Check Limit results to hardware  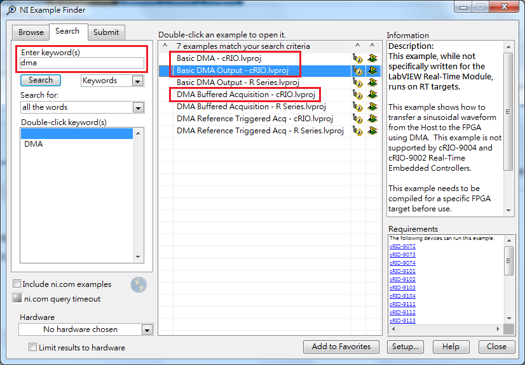pyautogui.click(x=32, y=347)
